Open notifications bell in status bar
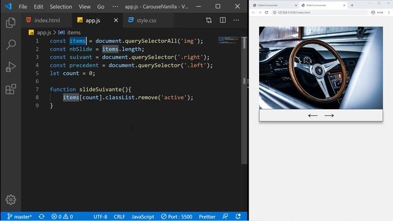The height and width of the screenshot is (221, 393). pos(238,217)
